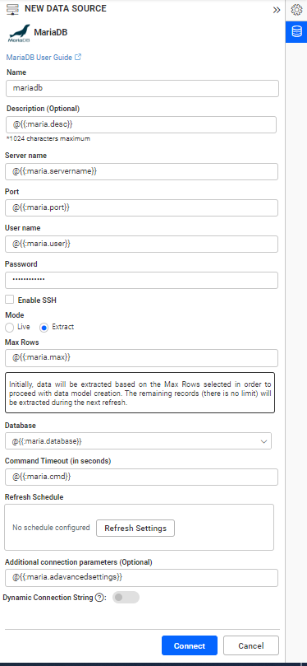Open the Database combo box field

click(x=139, y=441)
